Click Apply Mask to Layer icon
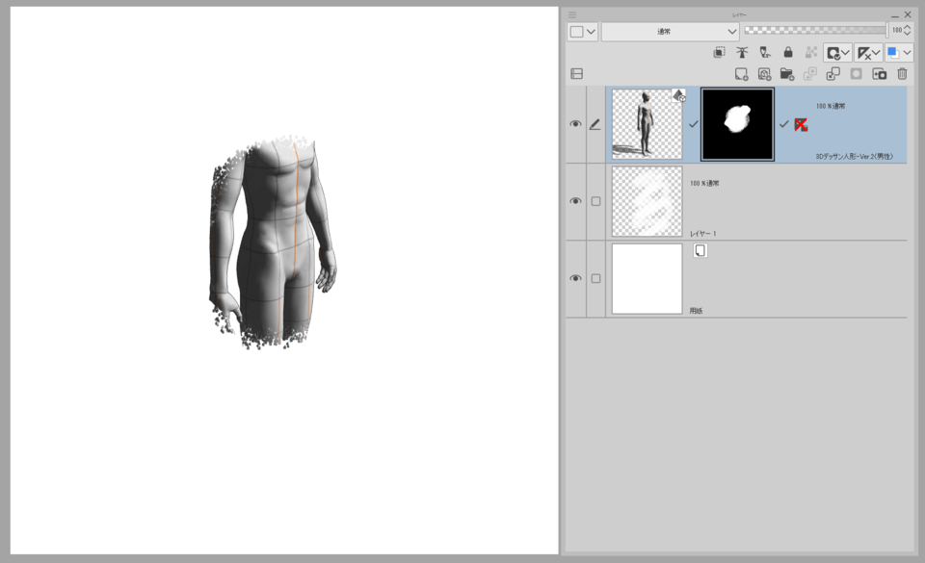 pos(879,73)
